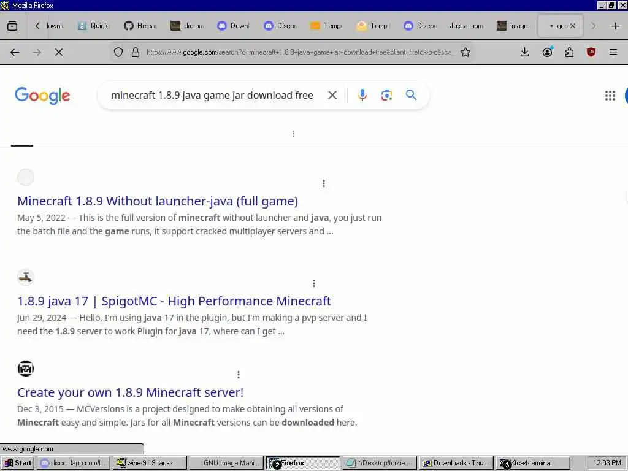Open the Downloads panel arrow icon

point(525,52)
